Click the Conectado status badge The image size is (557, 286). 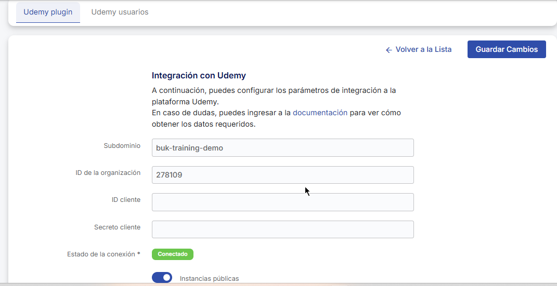[173, 254]
